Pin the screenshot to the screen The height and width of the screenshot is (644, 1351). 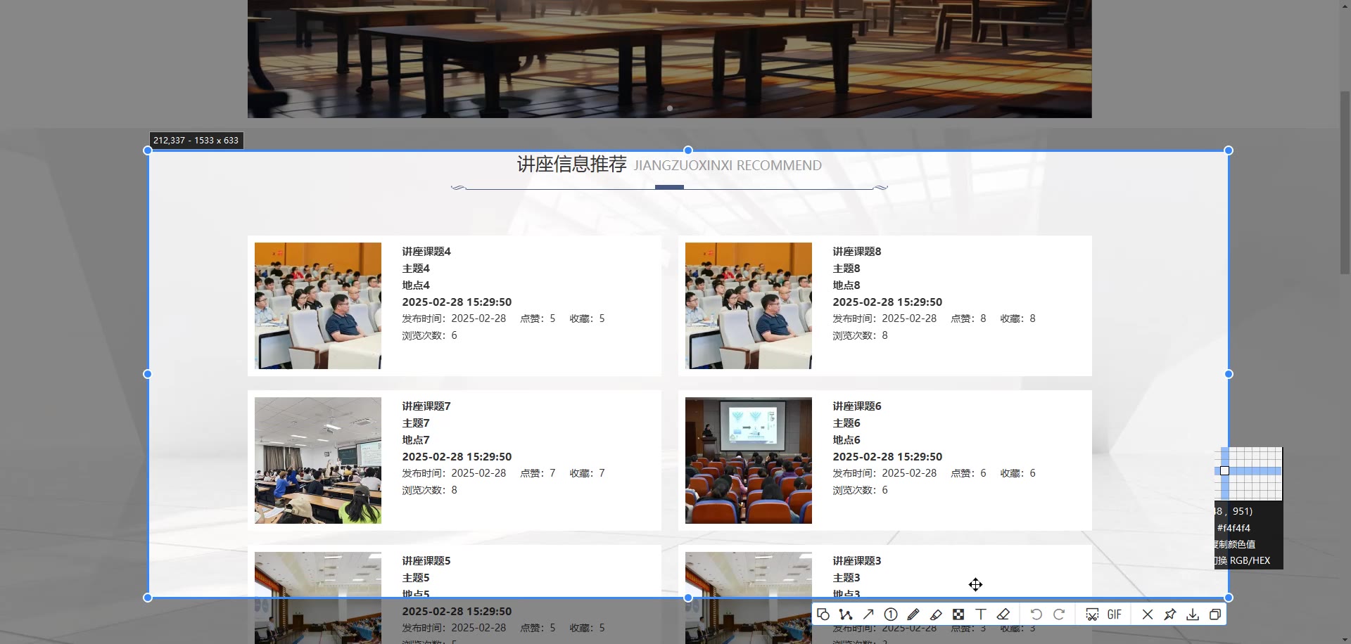click(x=1170, y=614)
